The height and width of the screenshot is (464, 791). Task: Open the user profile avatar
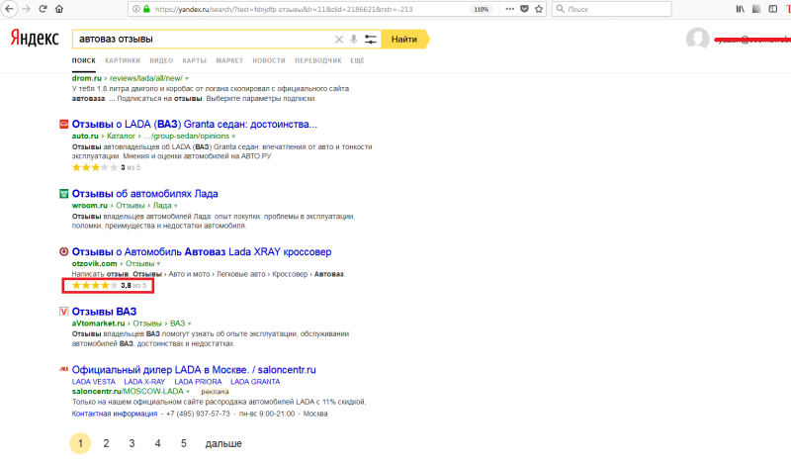[x=698, y=39]
